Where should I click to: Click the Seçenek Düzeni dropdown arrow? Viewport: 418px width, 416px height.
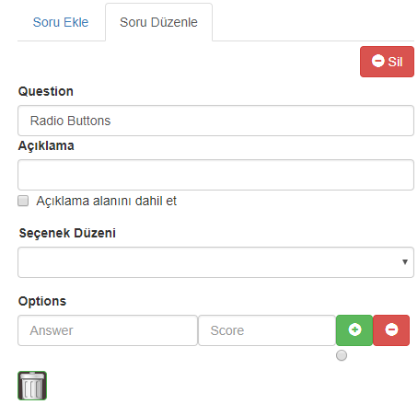click(405, 262)
